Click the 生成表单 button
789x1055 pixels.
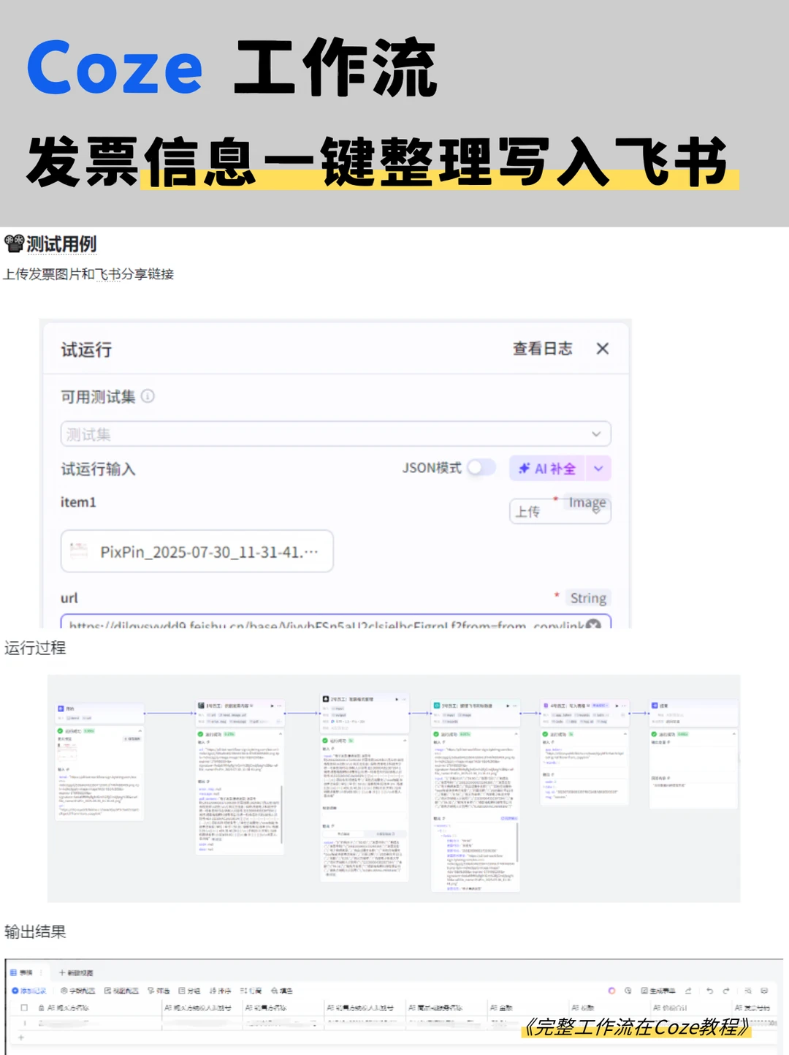pos(658,991)
